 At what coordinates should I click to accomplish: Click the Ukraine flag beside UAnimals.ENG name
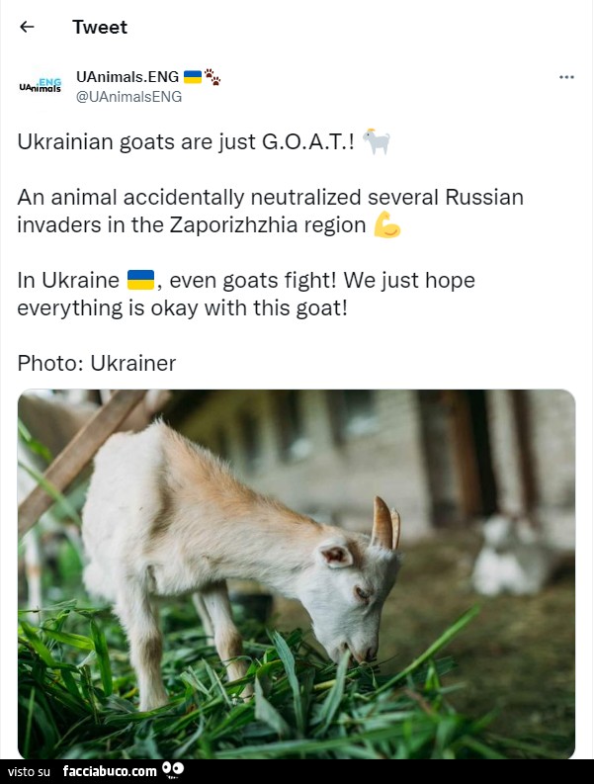192,76
